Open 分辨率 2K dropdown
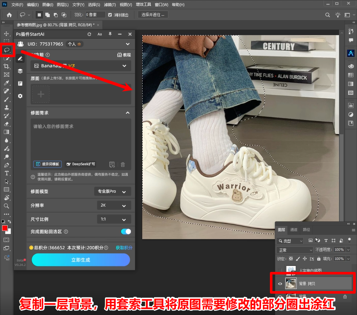The height and width of the screenshot is (315, 357). 114,205
